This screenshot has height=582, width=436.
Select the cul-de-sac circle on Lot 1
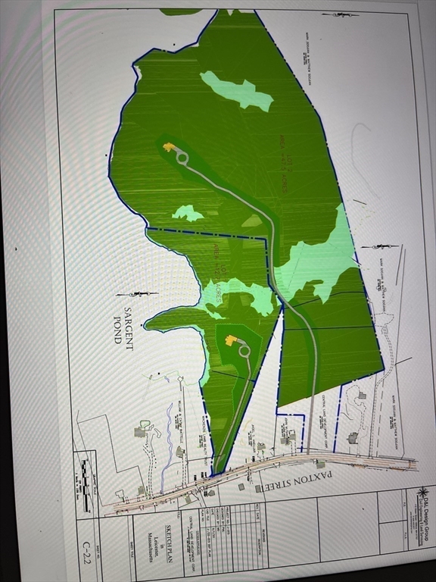244,351
